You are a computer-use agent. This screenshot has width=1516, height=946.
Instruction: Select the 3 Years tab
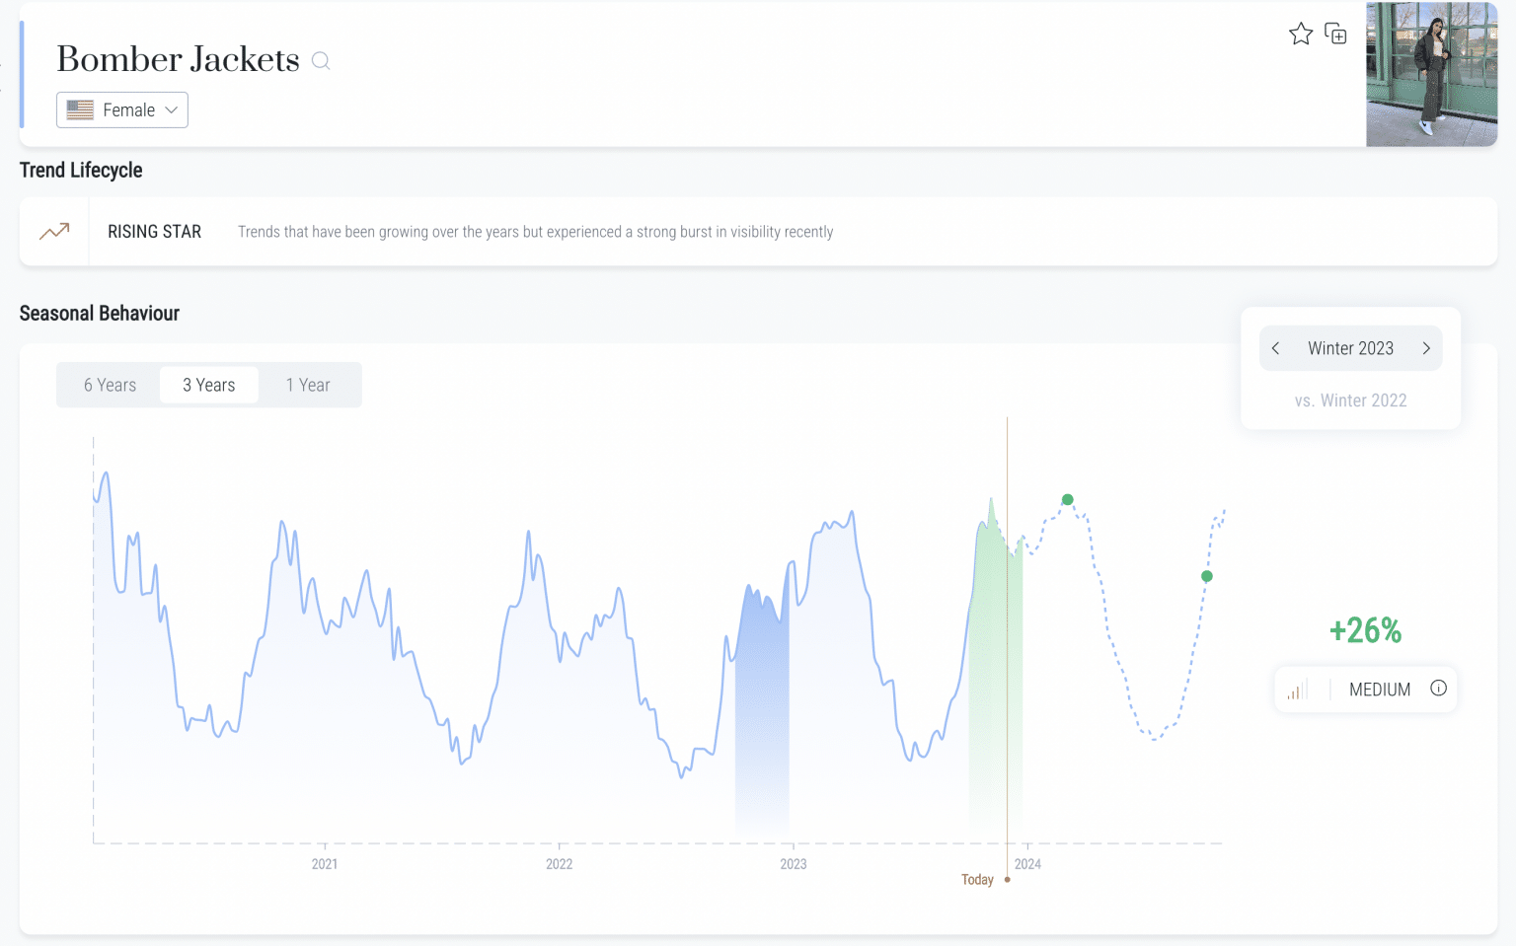pos(209,385)
